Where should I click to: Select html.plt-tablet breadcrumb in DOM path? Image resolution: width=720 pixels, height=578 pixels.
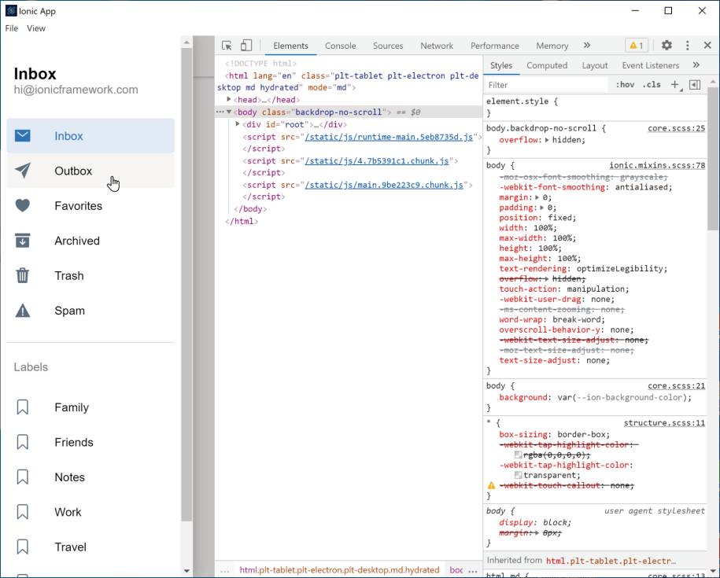pyautogui.click(x=339, y=569)
